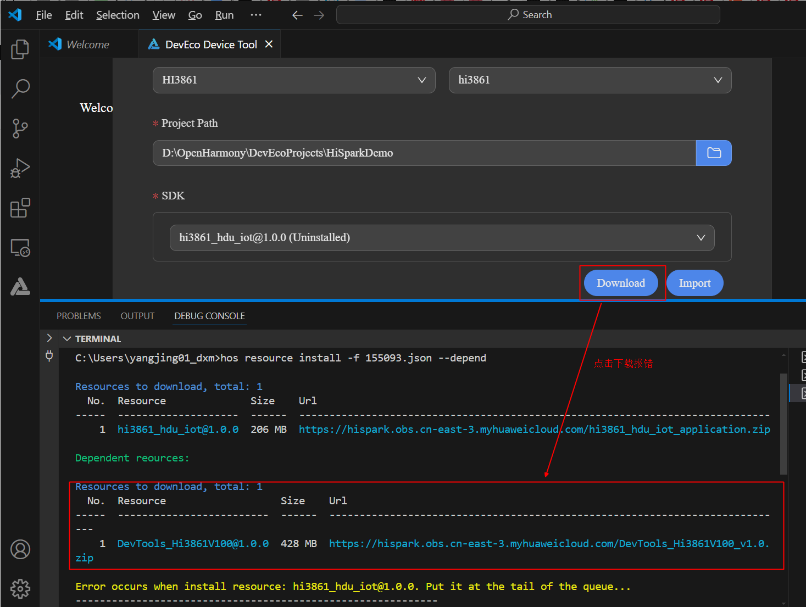Viewport: 806px width, 607px height.
Task: Click the VS Code logo in title bar
Action: [15, 15]
